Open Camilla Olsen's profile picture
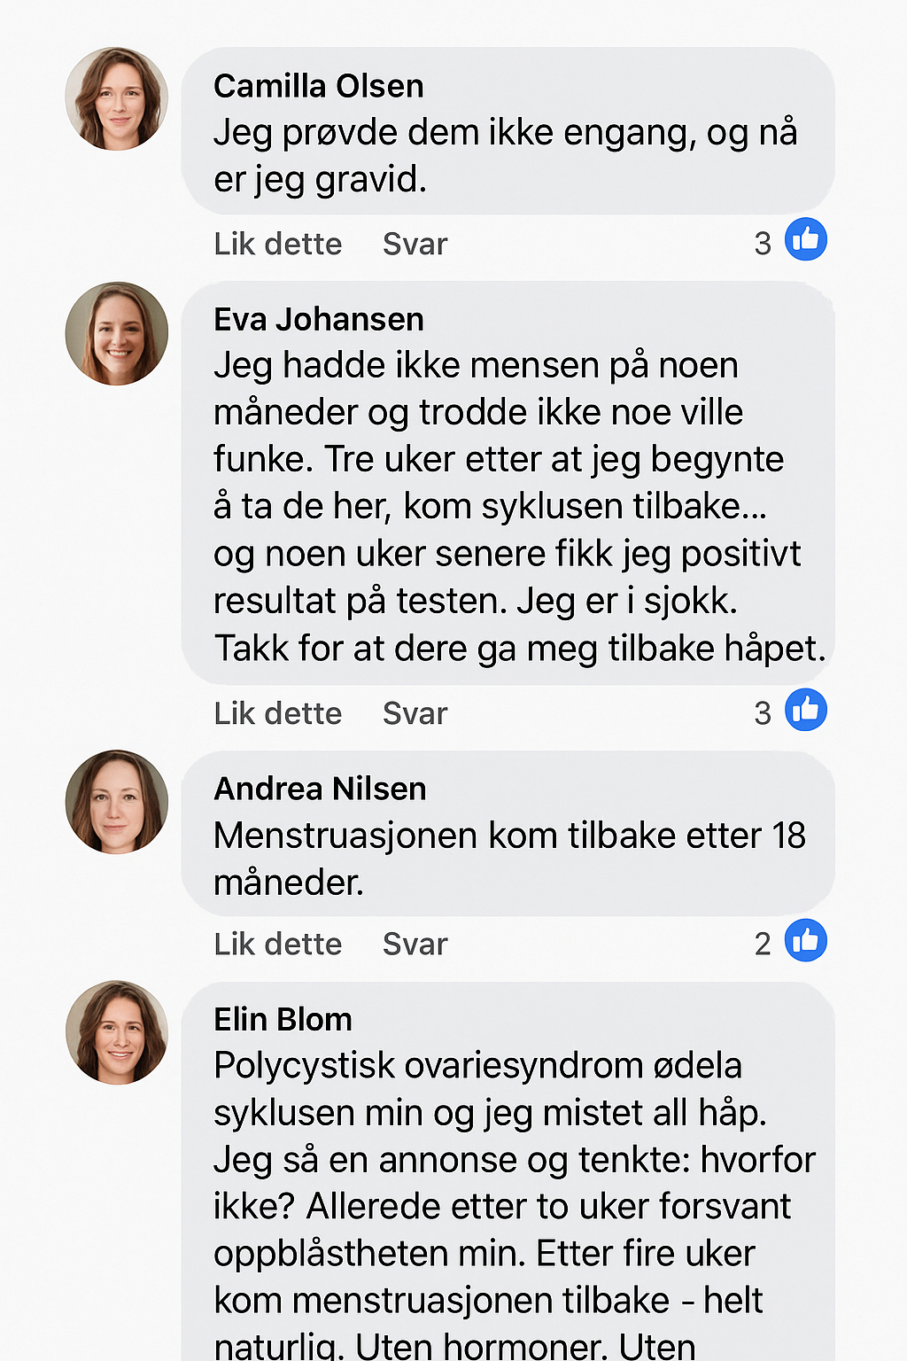The image size is (907, 1361). [x=117, y=99]
